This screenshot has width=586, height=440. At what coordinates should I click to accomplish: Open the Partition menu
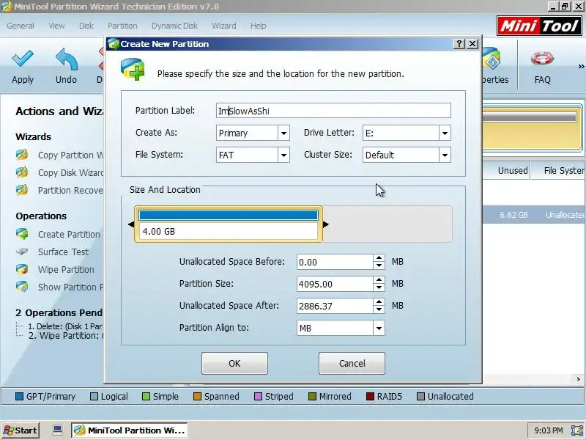pyautogui.click(x=122, y=26)
